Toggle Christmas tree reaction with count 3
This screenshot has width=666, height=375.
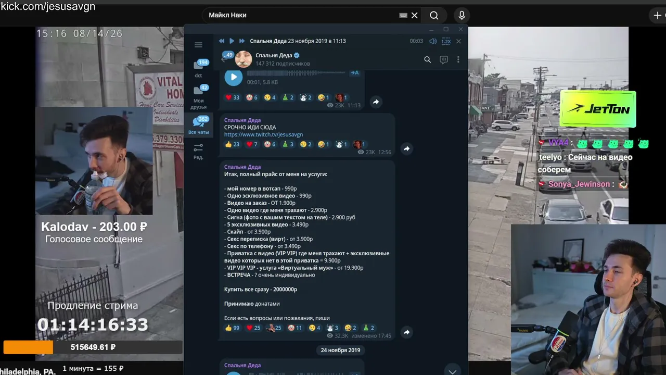pyautogui.click(x=288, y=144)
